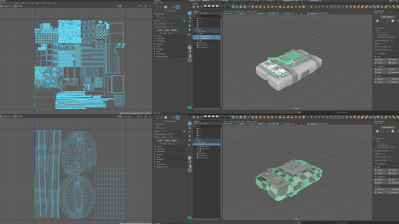Switch to UV selection mode in upper UV Toolkit
Viewport: 399px width, 224px height.
(x=174, y=7)
